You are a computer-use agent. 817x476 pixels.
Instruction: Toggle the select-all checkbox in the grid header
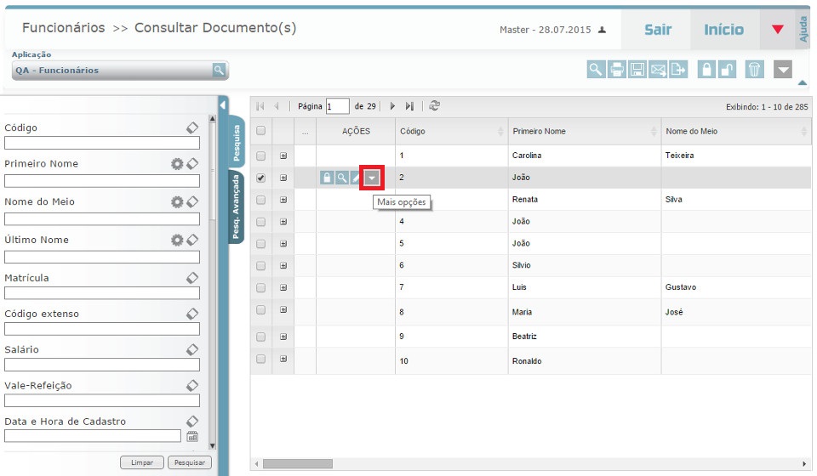pos(260,131)
